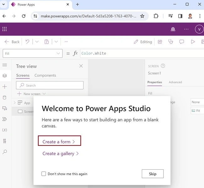Open the Advanced tools icon
The image size is (204, 188).
coord(5,141)
